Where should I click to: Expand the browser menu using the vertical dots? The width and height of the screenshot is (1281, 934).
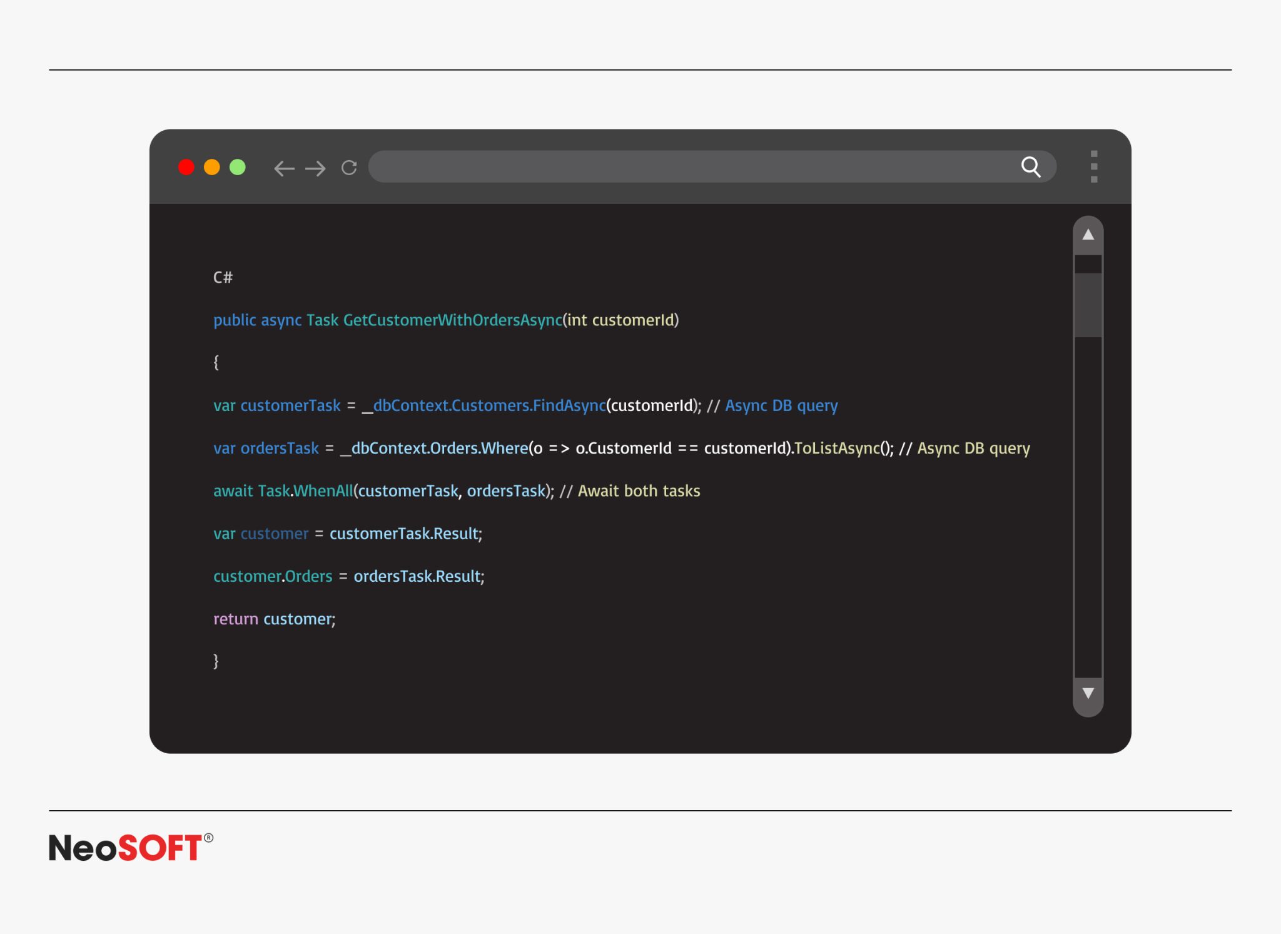[x=1094, y=167]
